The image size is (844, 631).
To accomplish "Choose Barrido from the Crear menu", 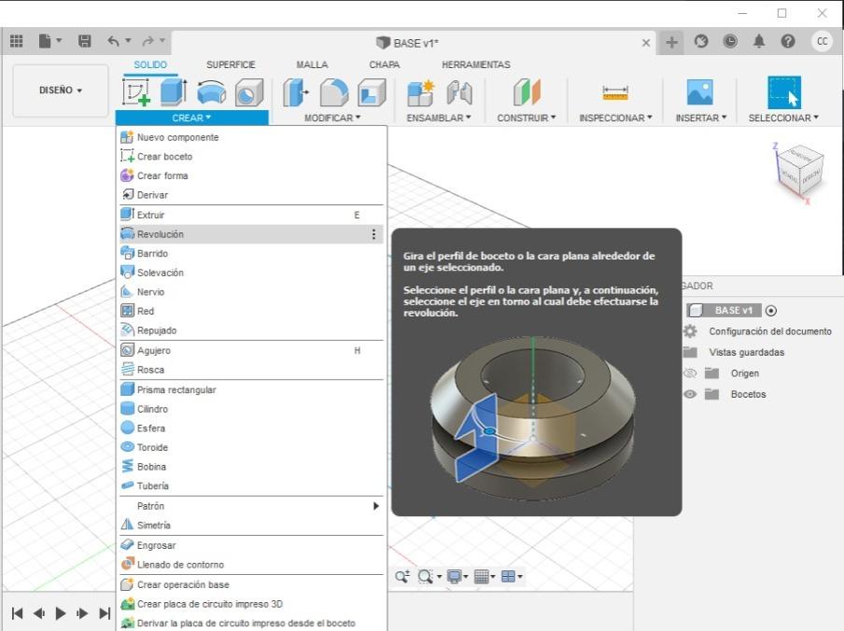I will click(x=251, y=253).
